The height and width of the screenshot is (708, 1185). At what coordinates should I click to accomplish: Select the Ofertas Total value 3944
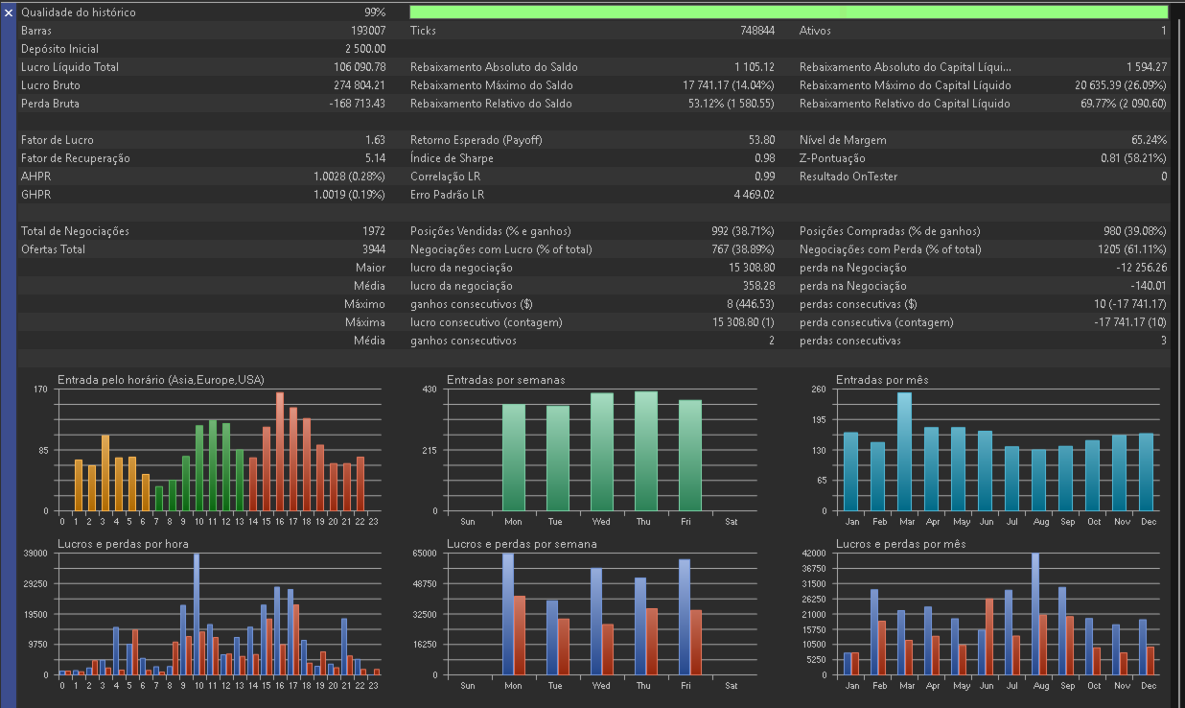(x=374, y=249)
